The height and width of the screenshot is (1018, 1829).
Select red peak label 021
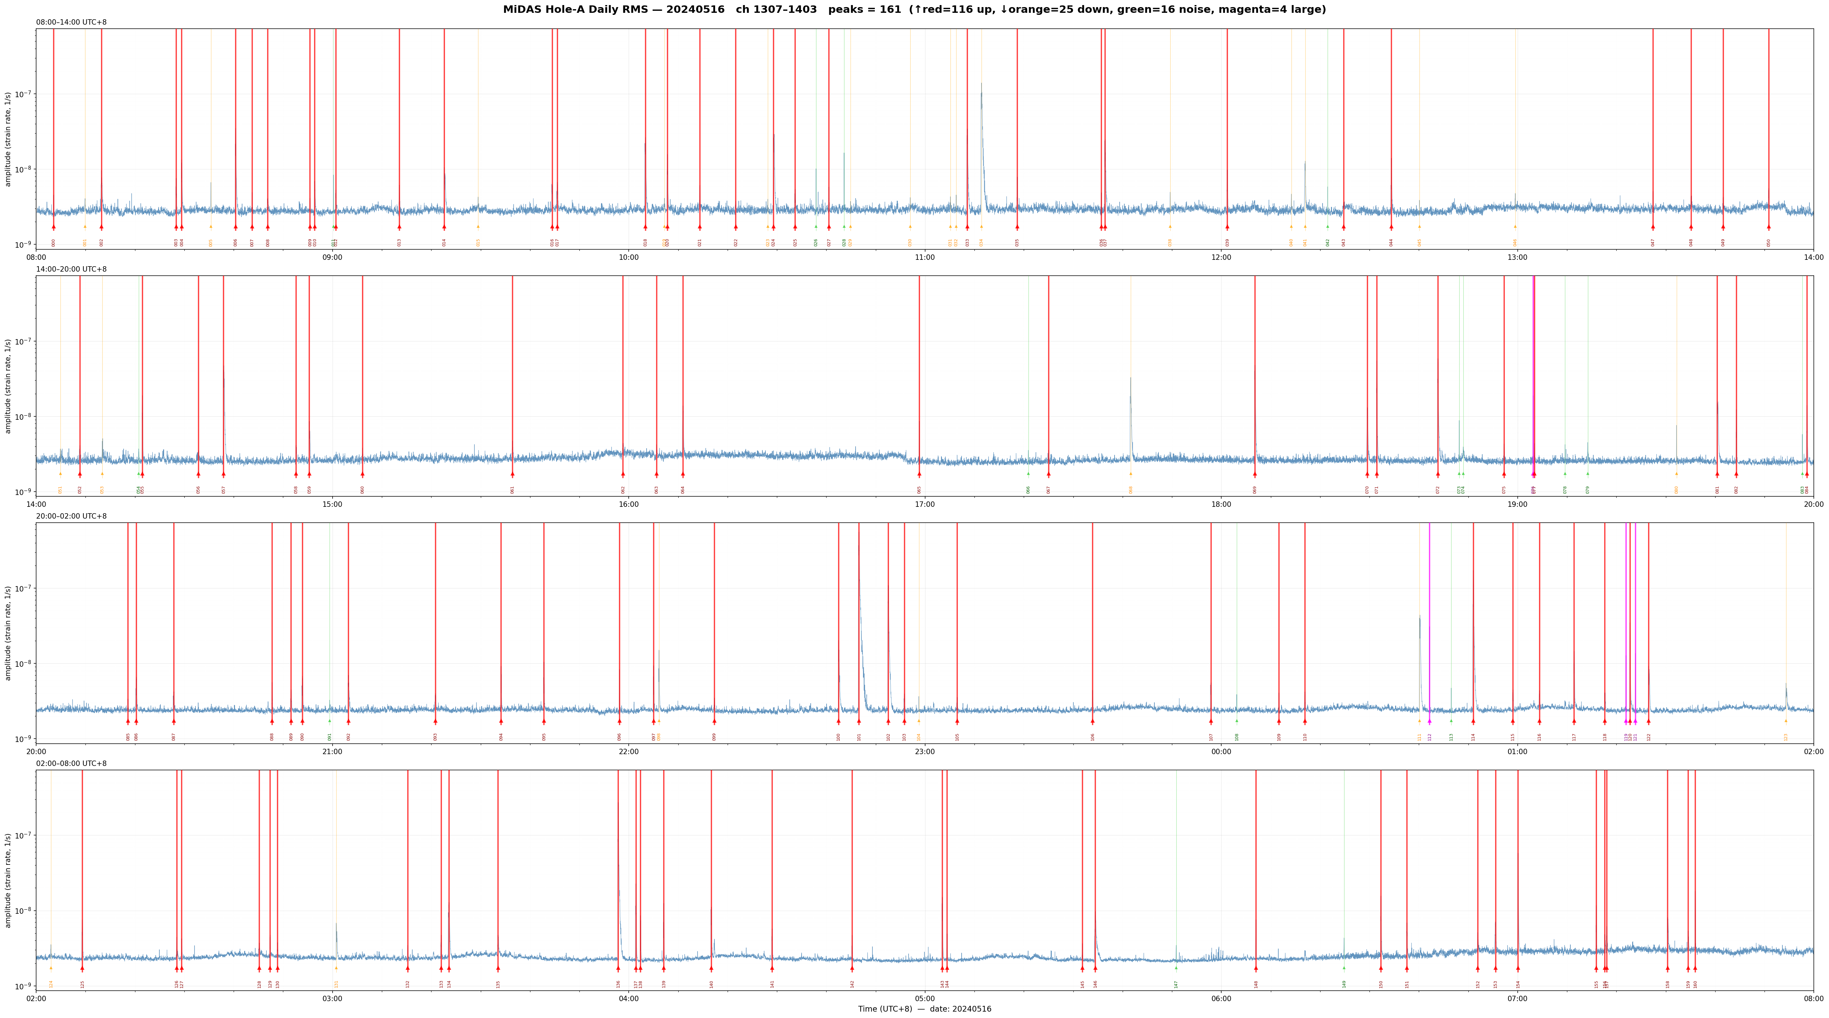coord(699,243)
